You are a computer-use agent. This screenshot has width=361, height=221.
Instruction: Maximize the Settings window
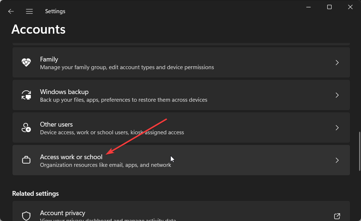[329, 7]
